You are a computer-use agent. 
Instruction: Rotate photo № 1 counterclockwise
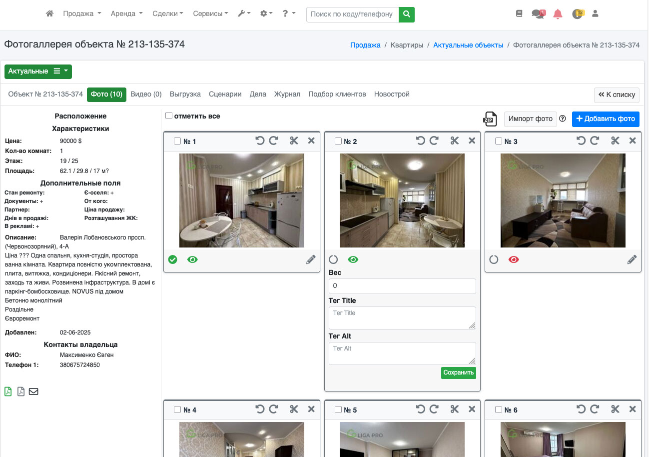coord(260,141)
